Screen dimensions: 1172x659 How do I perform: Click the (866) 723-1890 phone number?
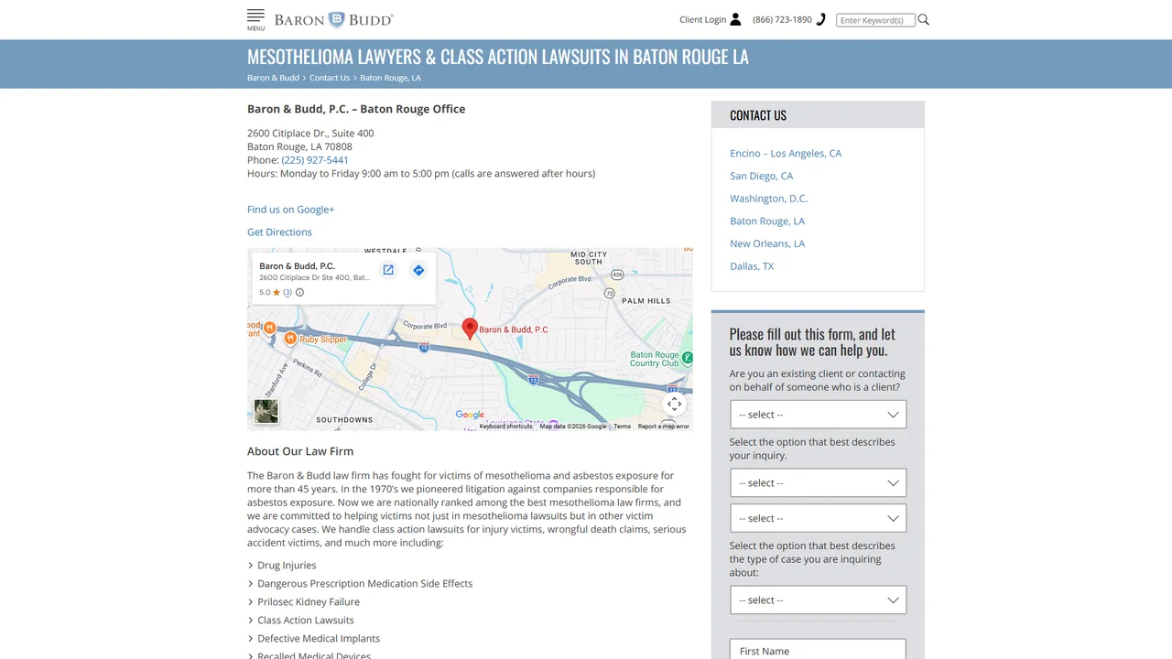[x=782, y=19]
